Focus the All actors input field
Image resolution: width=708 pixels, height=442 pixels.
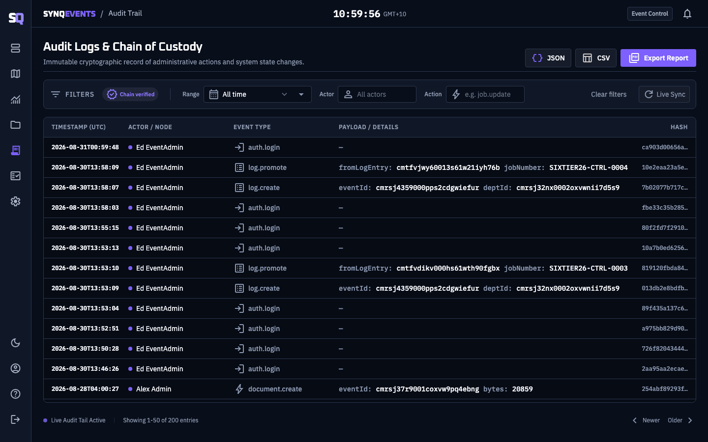pyautogui.click(x=377, y=94)
